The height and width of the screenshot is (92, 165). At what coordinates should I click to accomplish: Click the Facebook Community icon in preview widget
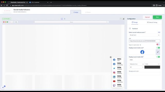(x=114, y=64)
